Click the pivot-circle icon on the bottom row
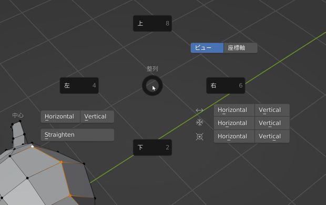The width and height of the screenshot is (326, 205). (200, 137)
